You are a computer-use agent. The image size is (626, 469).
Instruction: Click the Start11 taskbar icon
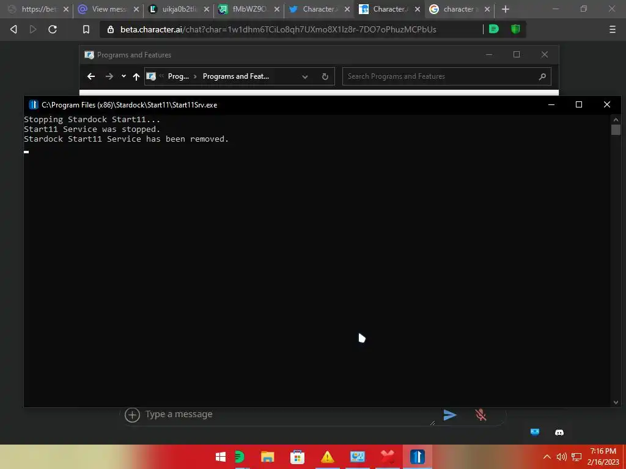tap(417, 457)
